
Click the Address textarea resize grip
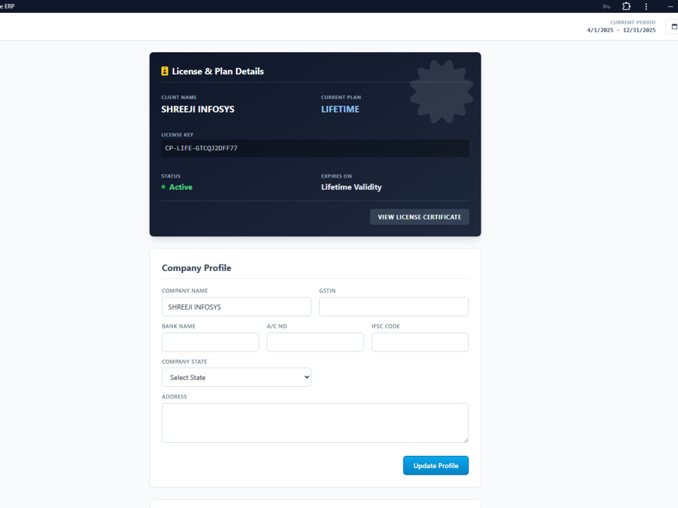[466, 440]
